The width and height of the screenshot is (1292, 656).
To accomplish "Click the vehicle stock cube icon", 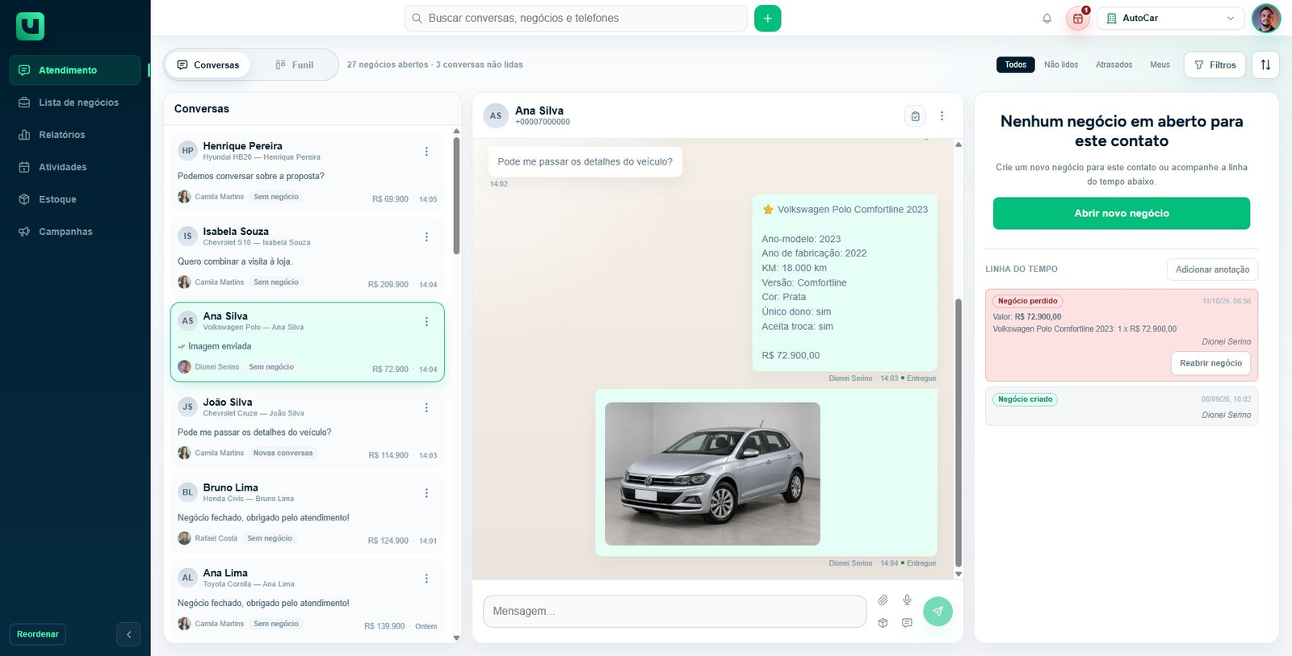I will (x=883, y=623).
